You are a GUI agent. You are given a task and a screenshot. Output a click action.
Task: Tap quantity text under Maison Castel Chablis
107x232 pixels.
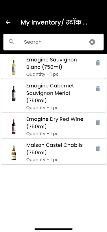coord(43,160)
